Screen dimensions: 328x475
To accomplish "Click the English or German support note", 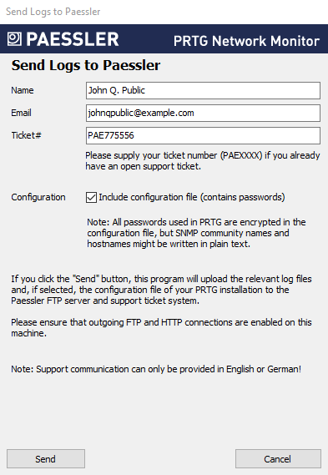I will click(156, 369).
